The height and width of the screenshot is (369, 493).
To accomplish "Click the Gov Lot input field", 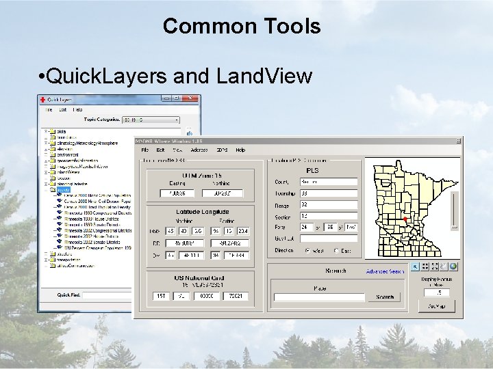I will click(329, 238).
